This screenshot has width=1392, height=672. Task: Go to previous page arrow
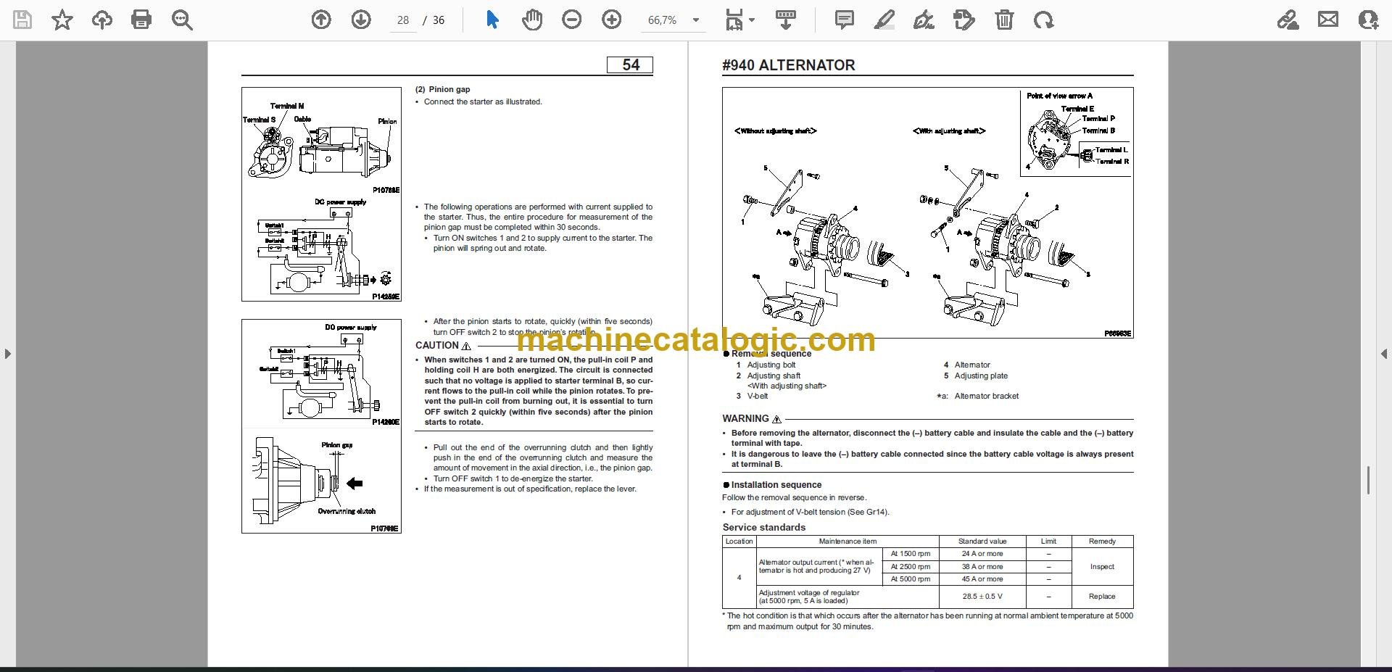(x=321, y=20)
